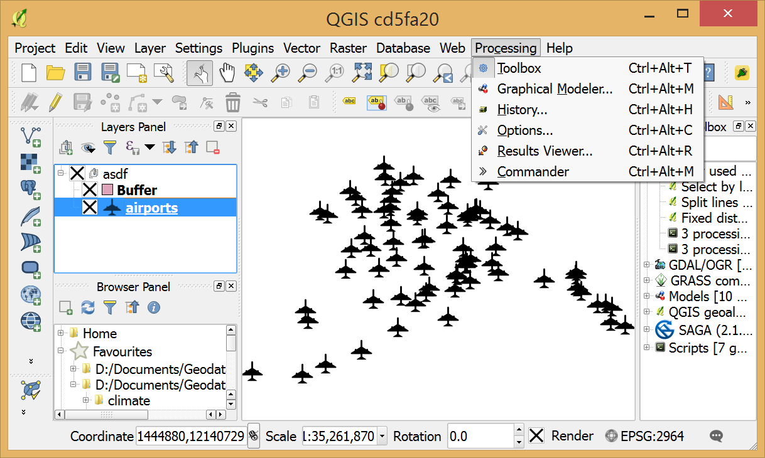Click inside the Coordinate input field
The image size is (765, 458).
[x=190, y=436]
